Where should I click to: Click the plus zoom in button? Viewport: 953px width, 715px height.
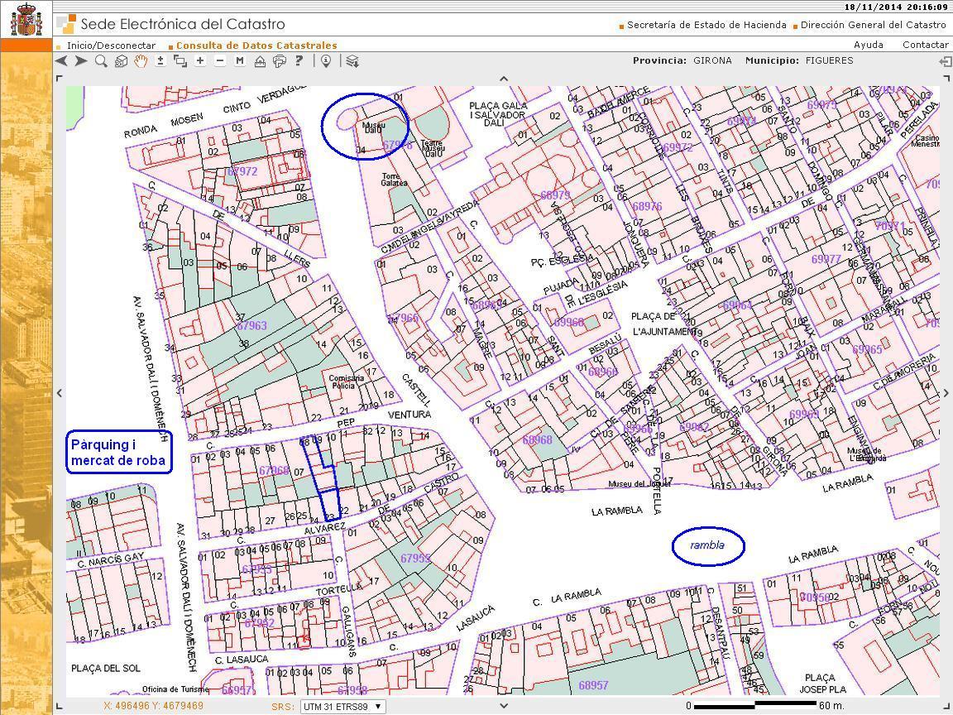[x=200, y=61]
